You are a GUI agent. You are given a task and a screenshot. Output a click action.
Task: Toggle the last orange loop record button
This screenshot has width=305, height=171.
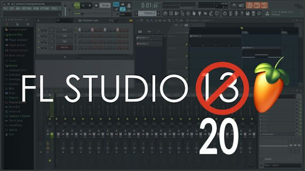tap(264, 5)
